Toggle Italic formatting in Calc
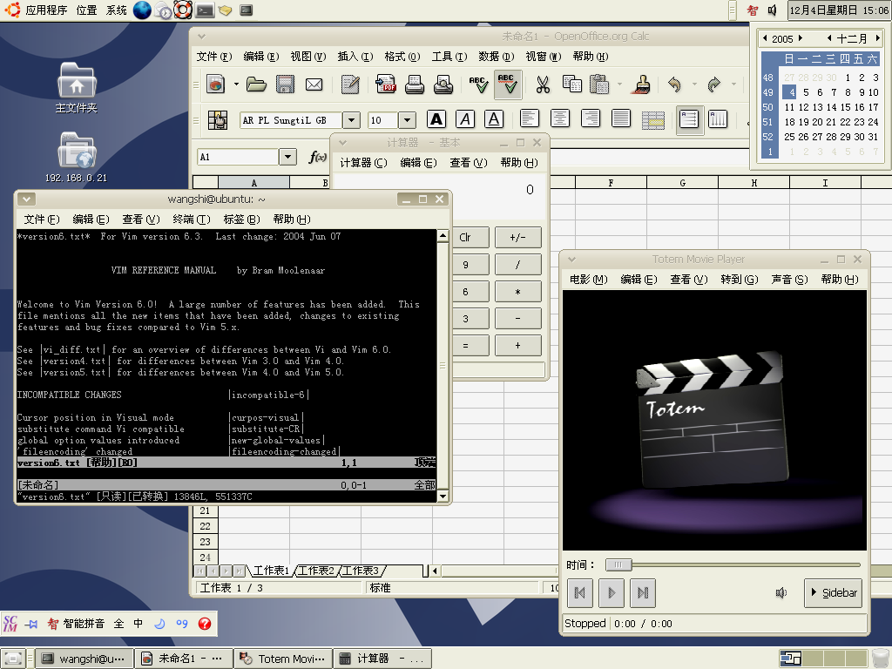Screen dimensions: 892x669 (x=465, y=119)
